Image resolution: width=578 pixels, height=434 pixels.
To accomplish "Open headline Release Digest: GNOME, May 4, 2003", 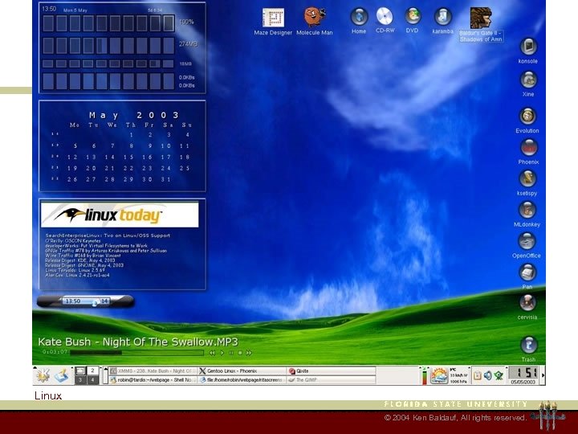I will click(x=84, y=265).
